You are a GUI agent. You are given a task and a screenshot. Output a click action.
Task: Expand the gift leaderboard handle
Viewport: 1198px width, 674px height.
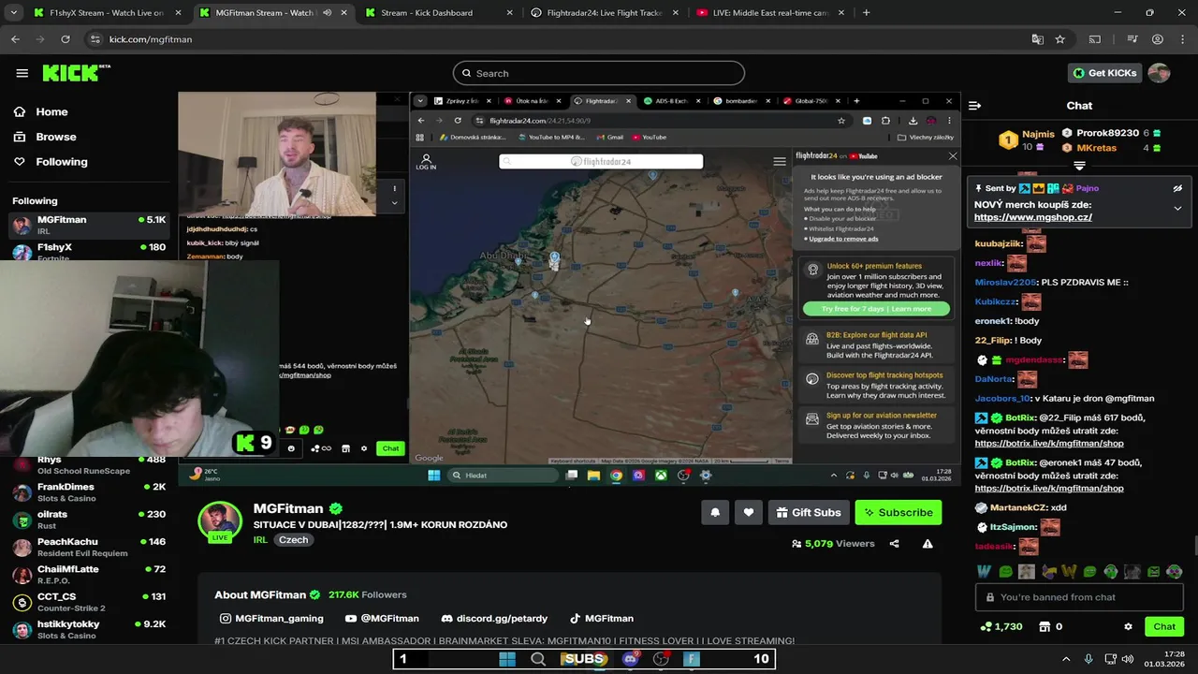pos(1079,166)
